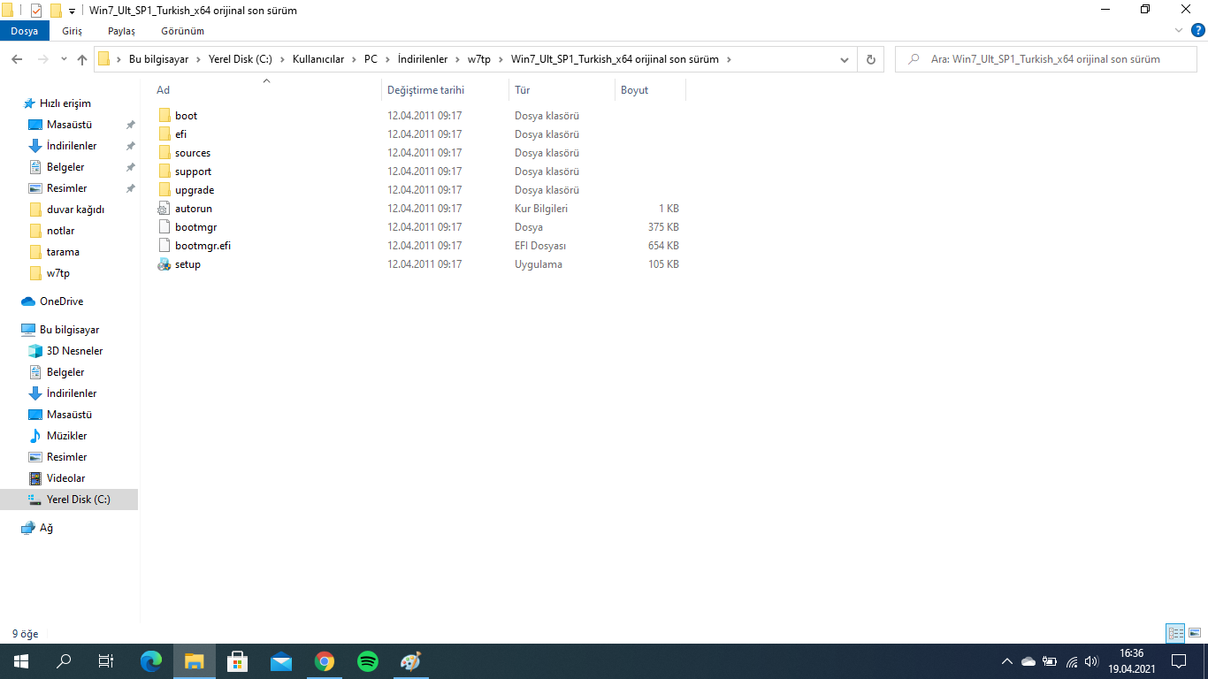Screen dimensions: 1208x679
Task: Select the bootmgr file icon
Action: [164, 227]
